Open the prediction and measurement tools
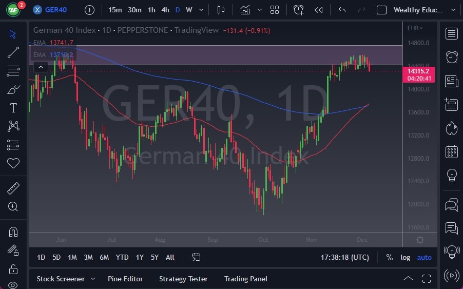This screenshot has height=289, width=463. pyautogui.click(x=13, y=145)
